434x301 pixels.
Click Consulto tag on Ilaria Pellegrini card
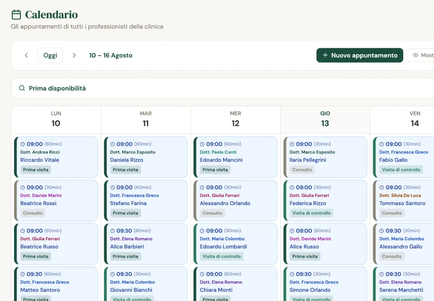point(302,170)
